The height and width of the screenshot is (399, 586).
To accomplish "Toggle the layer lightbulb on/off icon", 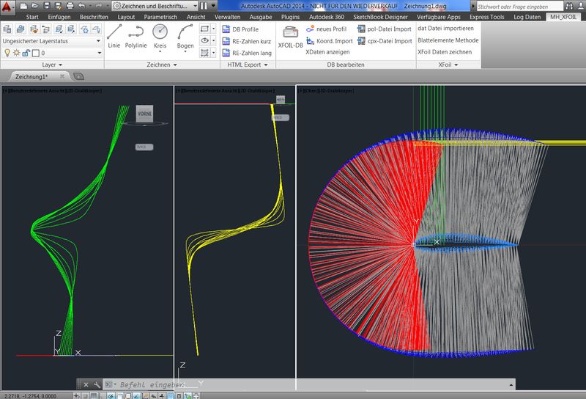I will [x=7, y=54].
